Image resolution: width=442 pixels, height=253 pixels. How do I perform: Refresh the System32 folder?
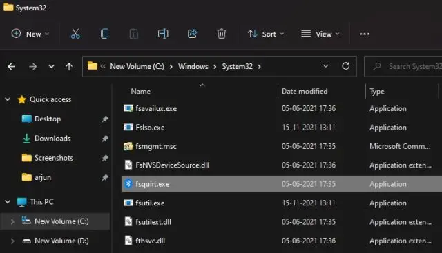[x=345, y=66]
